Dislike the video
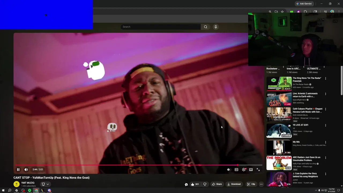Viewport: 343px width, 193px height. point(205,184)
